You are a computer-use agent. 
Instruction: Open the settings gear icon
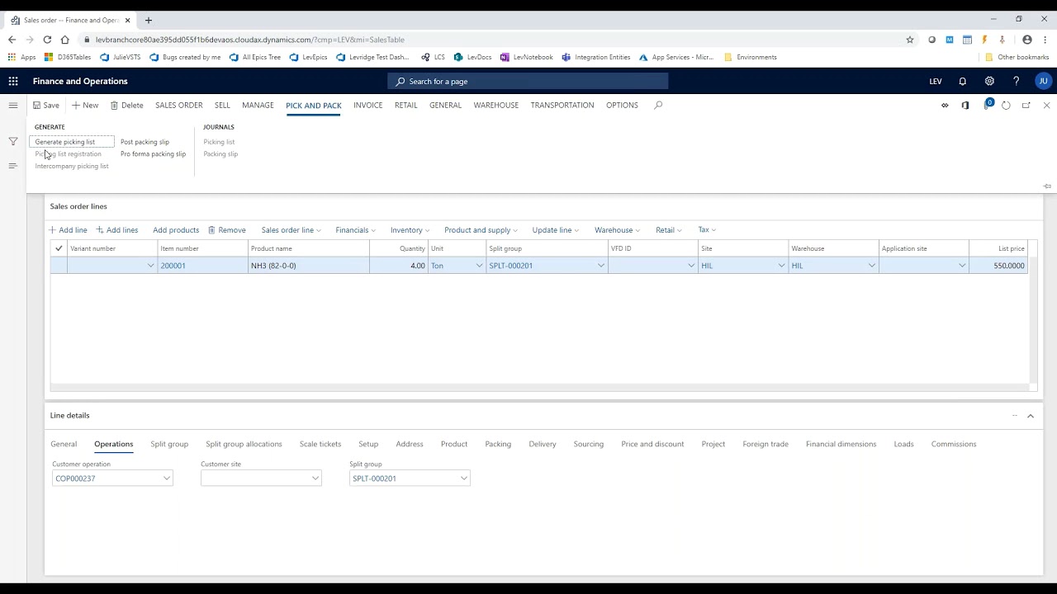click(x=989, y=81)
